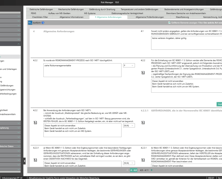This screenshot has width=222, height=179.
Task: Open the (N/A) dropdown in section 4.2.3.1 a)
Action: coord(129,163)
